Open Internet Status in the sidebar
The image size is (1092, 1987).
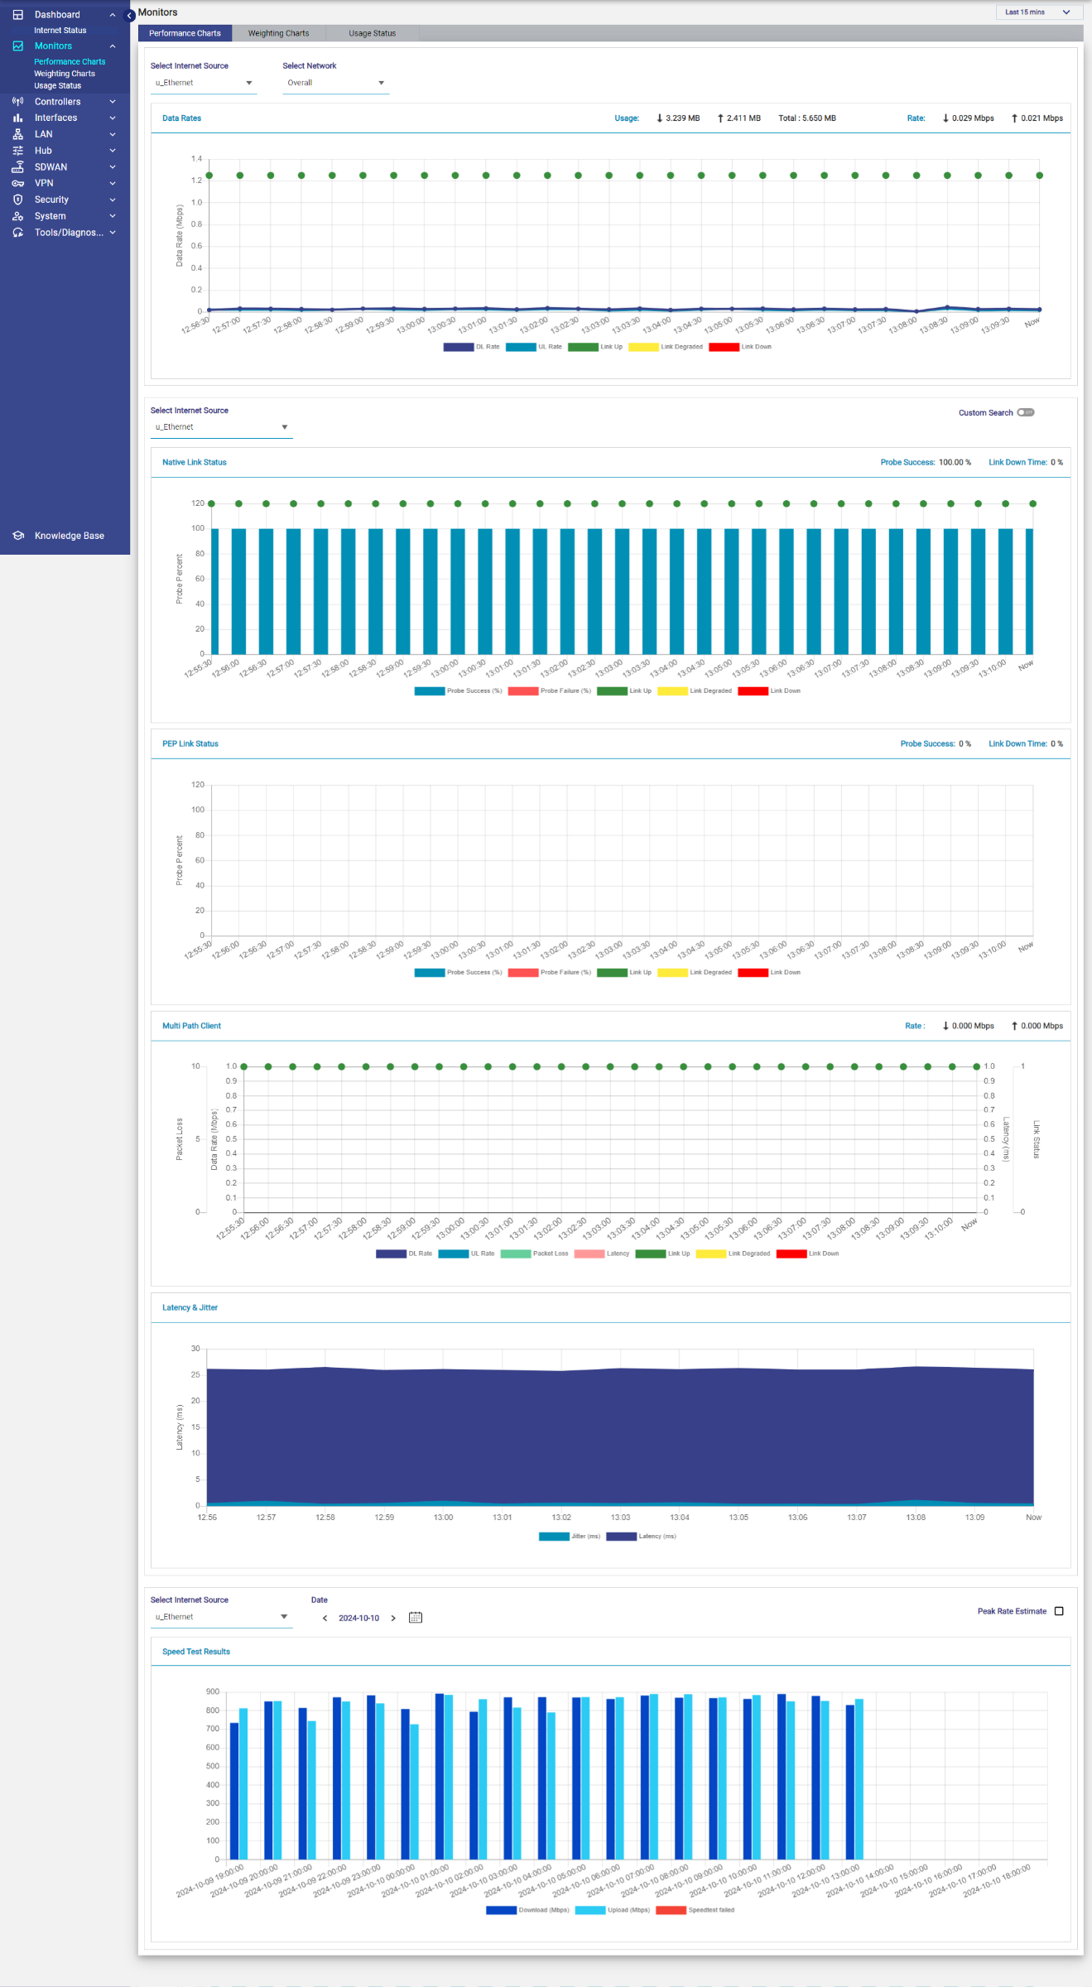pyautogui.click(x=60, y=31)
